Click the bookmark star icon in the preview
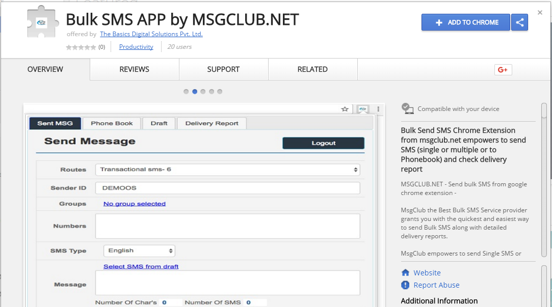552x307 pixels. (345, 109)
